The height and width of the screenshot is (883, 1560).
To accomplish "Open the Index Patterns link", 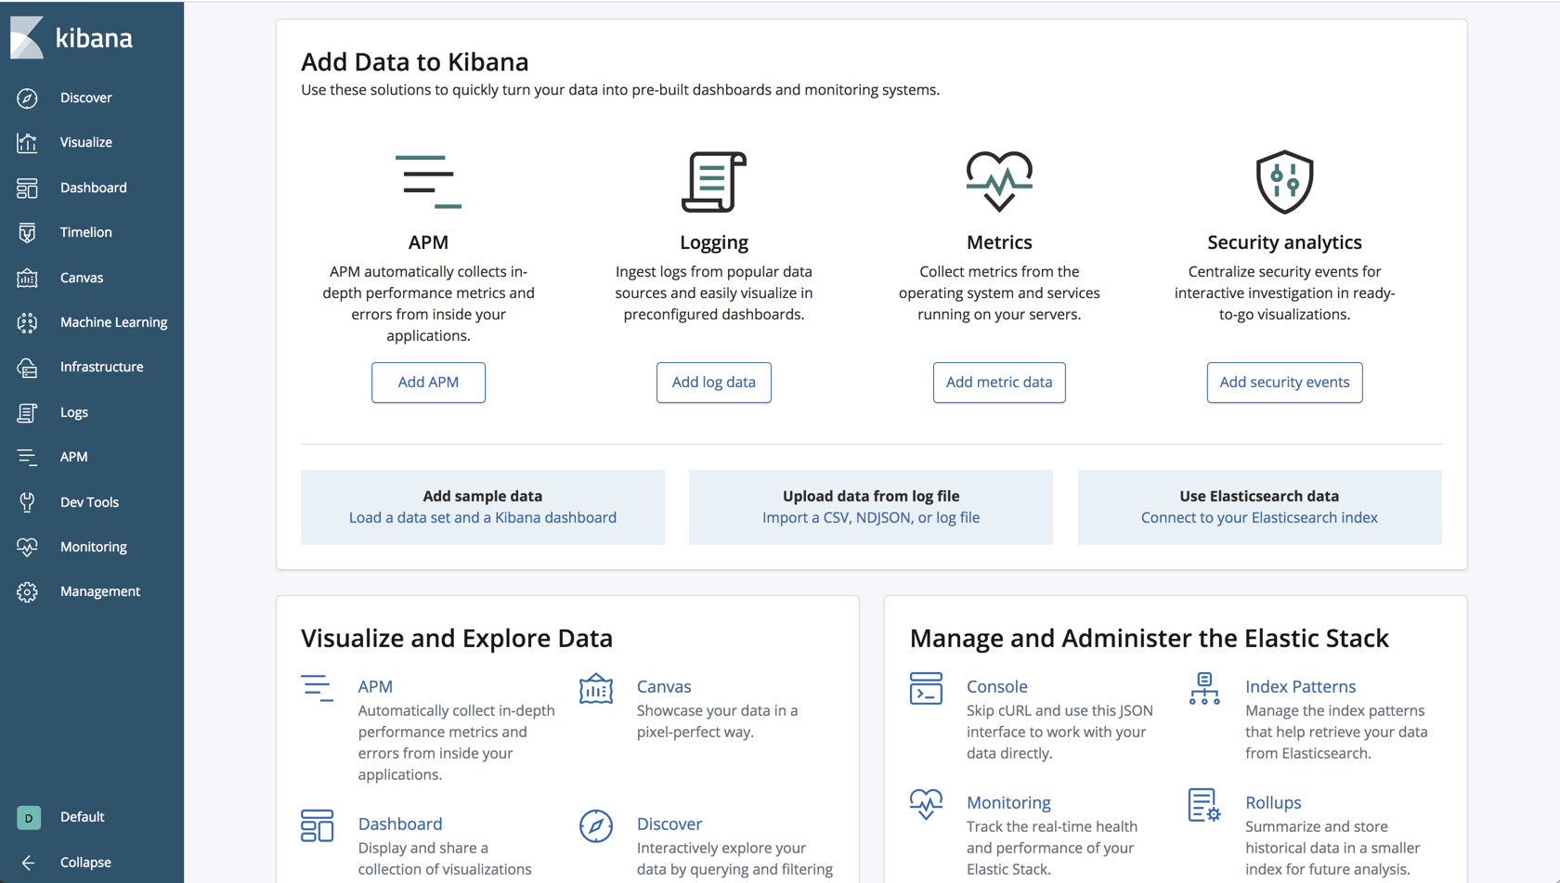I will tap(1301, 687).
